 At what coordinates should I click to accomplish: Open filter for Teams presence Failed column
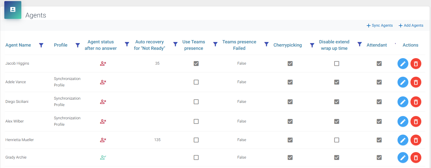(266, 44)
